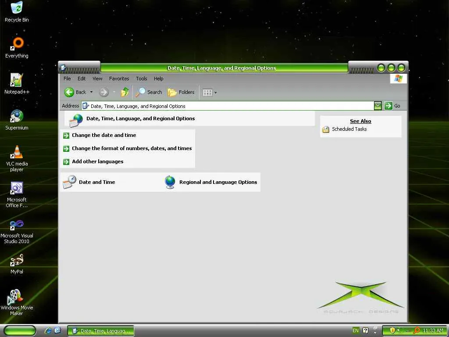Click the title bar window system icon

click(x=63, y=68)
